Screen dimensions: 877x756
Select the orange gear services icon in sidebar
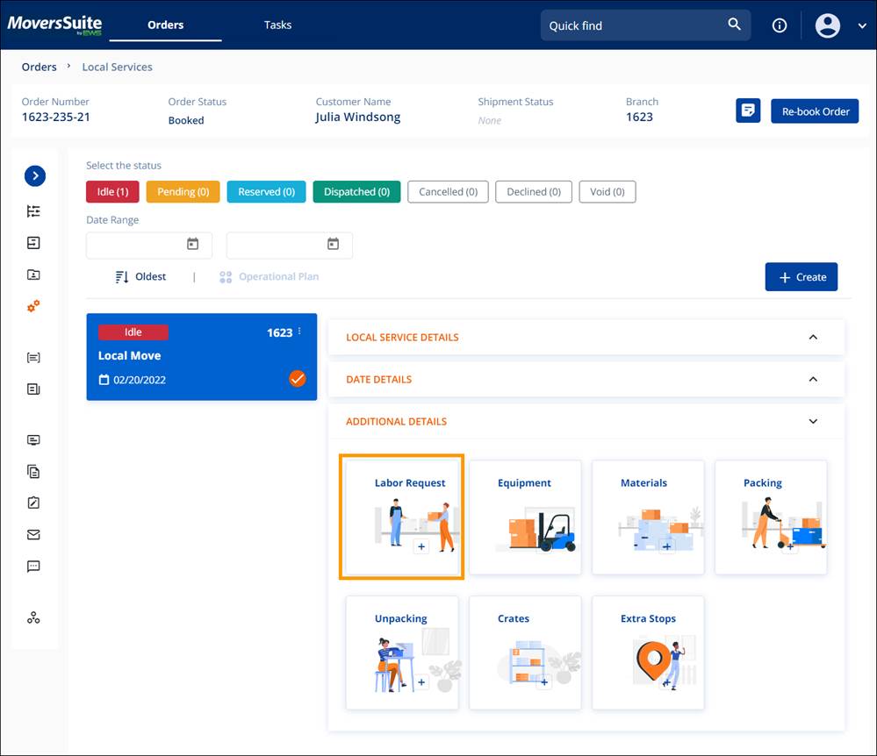(x=33, y=306)
